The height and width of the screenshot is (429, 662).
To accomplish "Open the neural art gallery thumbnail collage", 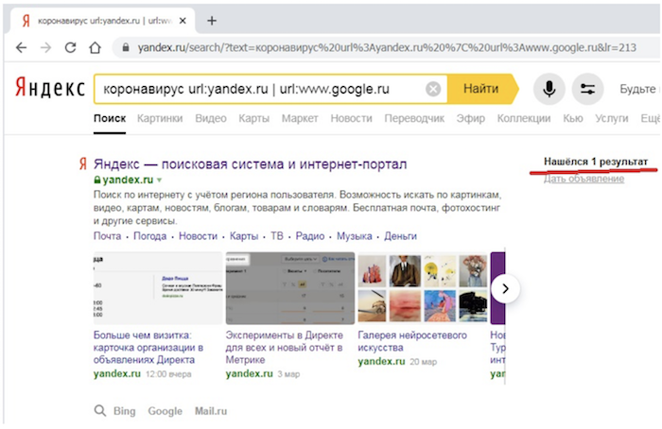I will [422, 288].
